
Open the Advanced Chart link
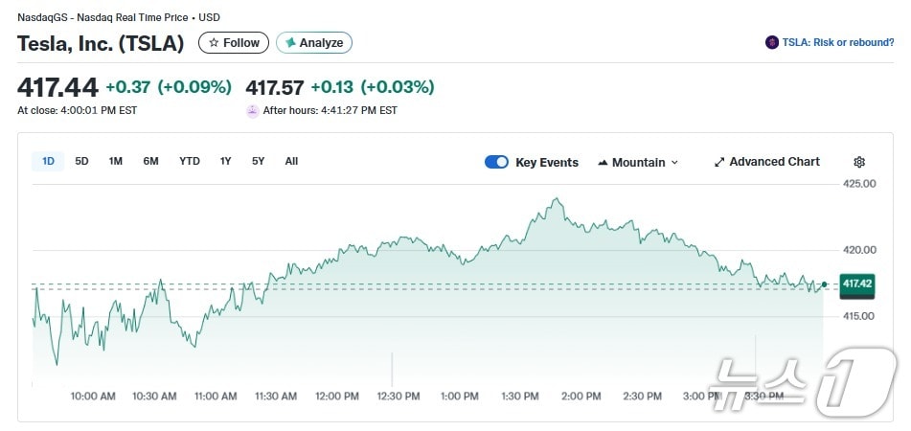coord(774,162)
